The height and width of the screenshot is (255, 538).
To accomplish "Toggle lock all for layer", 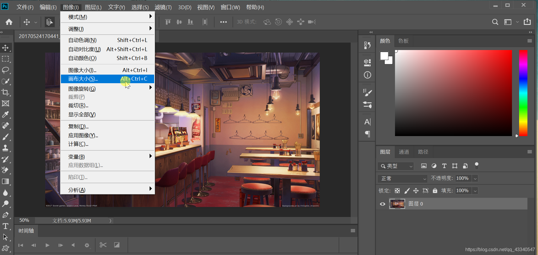I will pyautogui.click(x=435, y=191).
